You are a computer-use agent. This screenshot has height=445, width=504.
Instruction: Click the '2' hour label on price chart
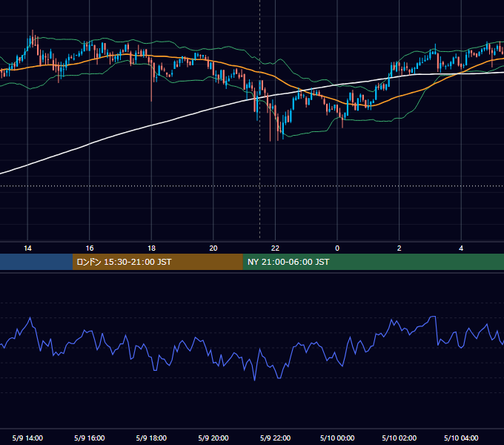[x=399, y=248]
